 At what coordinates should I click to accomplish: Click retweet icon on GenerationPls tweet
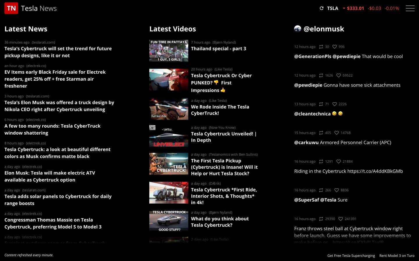pos(321,47)
